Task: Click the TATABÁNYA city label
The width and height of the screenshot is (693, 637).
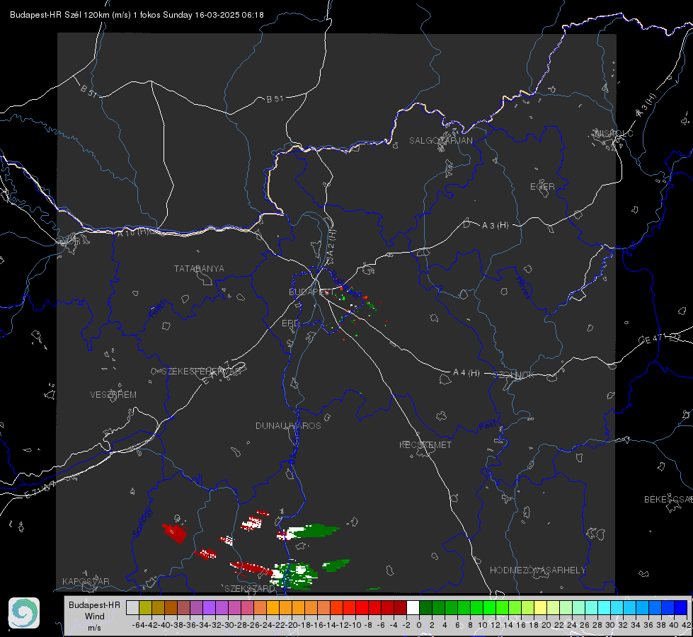Action: pos(199,268)
